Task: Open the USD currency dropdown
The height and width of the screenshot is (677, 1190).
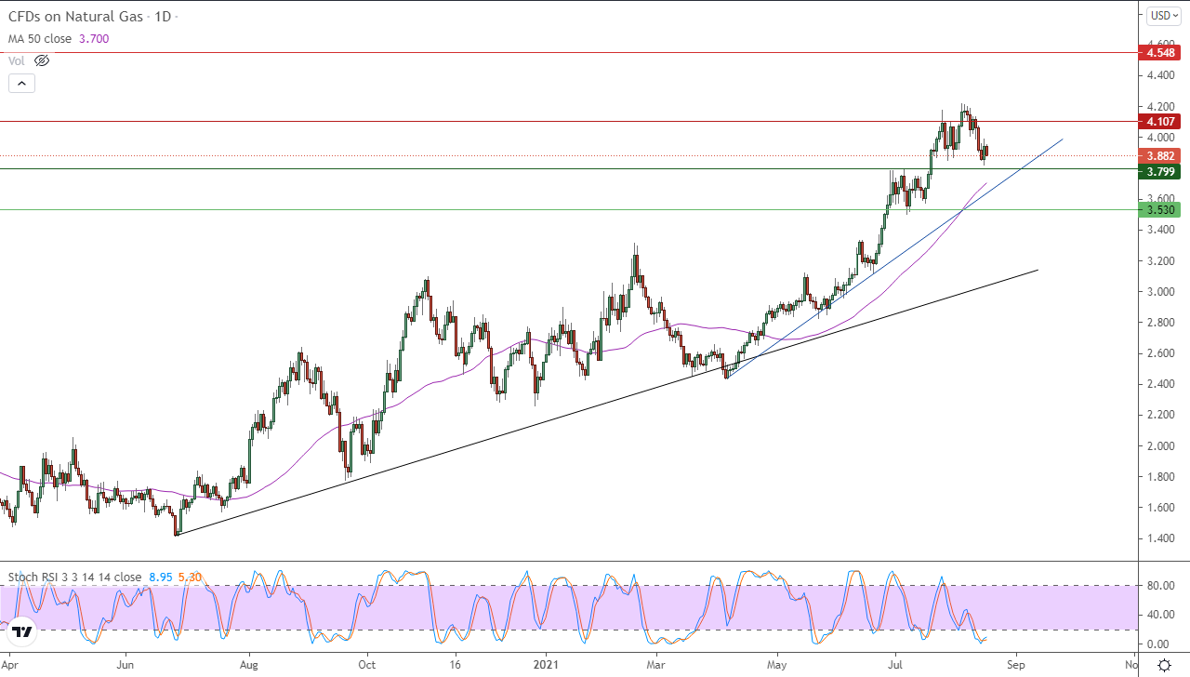Action: (1164, 15)
